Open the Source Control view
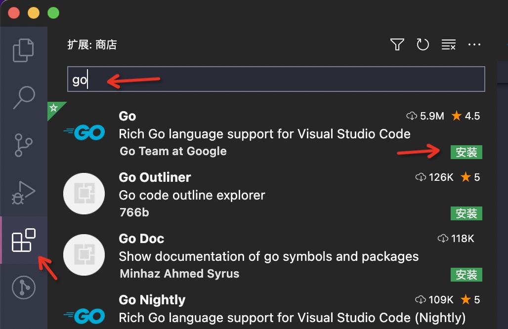Viewport: 508px width, 329px height. click(x=23, y=144)
